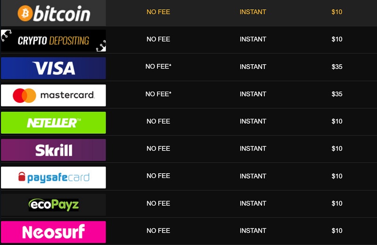Click the orange Bitcoin coin symbol
The width and height of the screenshot is (377, 245).
(x=25, y=13)
